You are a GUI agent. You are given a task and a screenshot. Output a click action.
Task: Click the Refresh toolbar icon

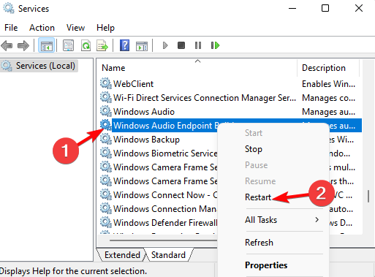(x=86, y=45)
